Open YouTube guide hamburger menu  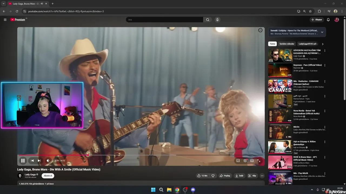(x=5, y=20)
